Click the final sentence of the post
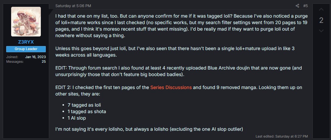The width and height of the screenshot is (331, 140). click(149, 129)
